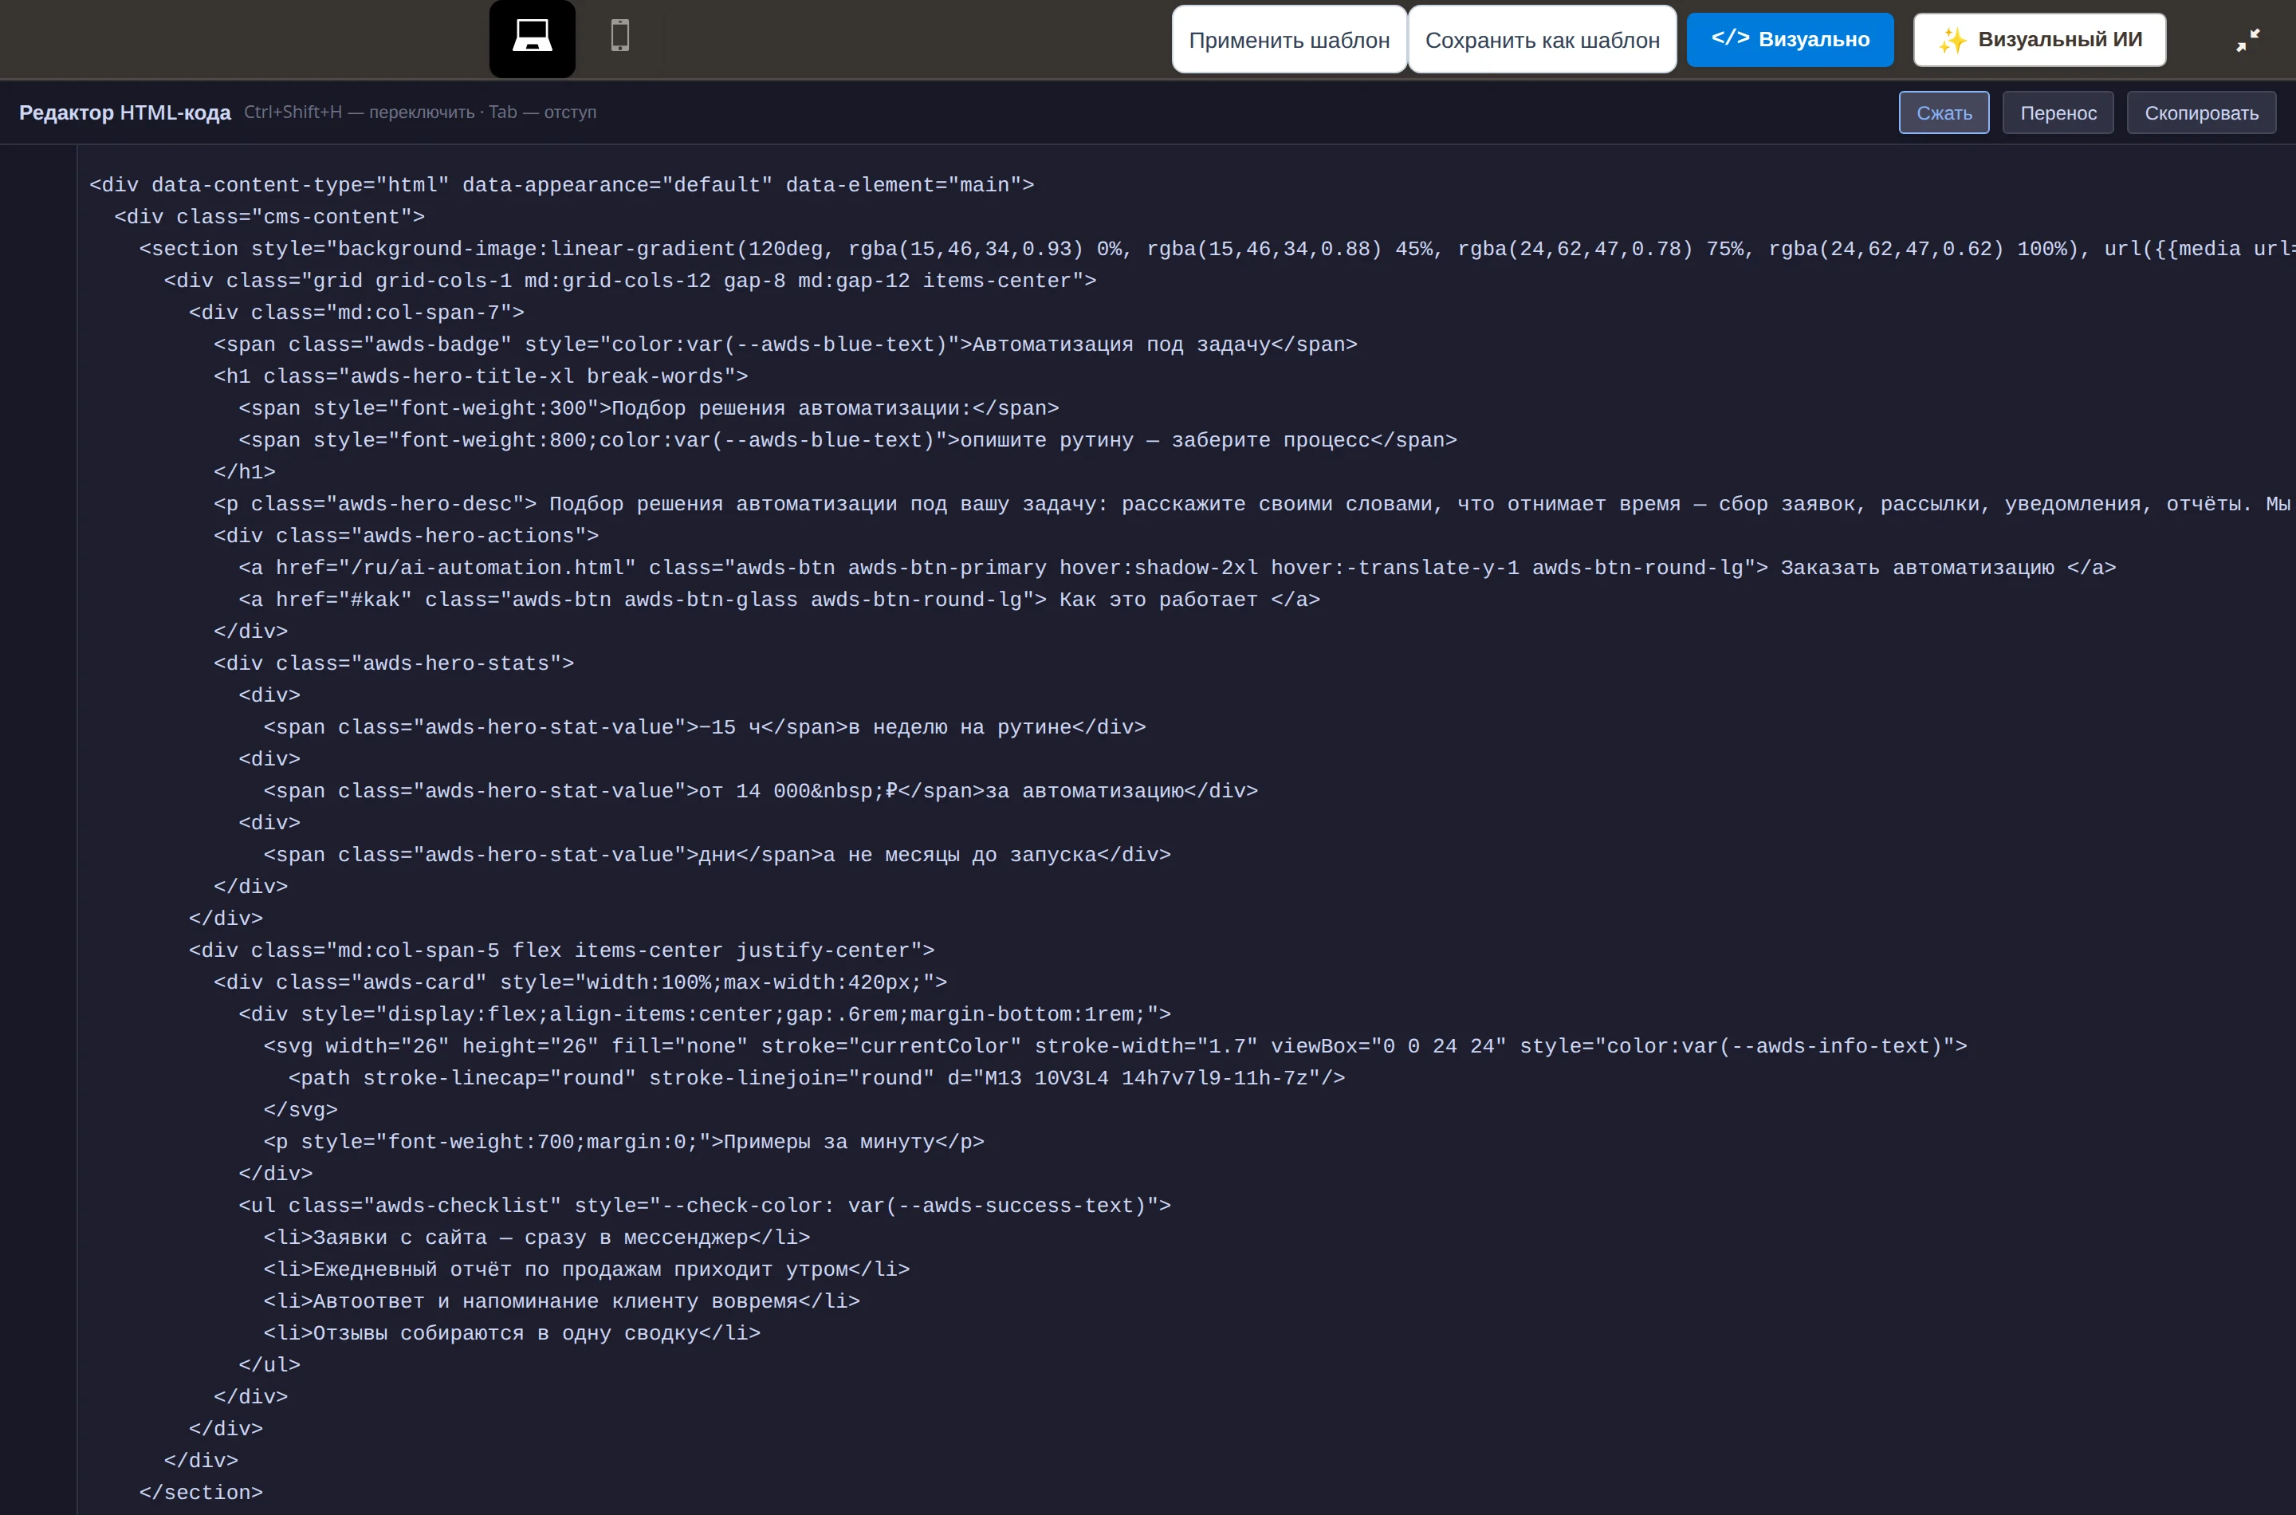Switch to Визуально editing mode
The width and height of the screenshot is (2296, 1515).
pos(1790,40)
